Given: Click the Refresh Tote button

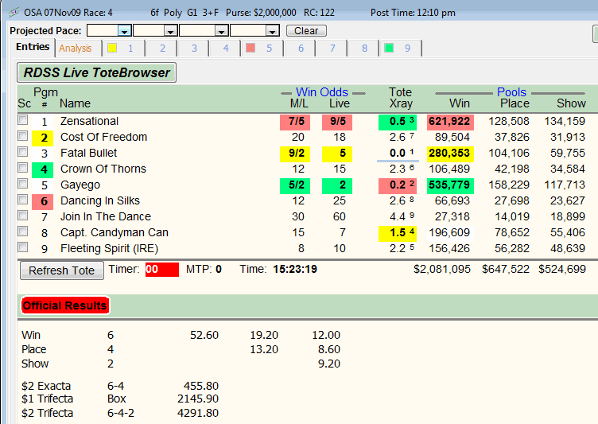Looking at the screenshot, I should tap(62, 270).
